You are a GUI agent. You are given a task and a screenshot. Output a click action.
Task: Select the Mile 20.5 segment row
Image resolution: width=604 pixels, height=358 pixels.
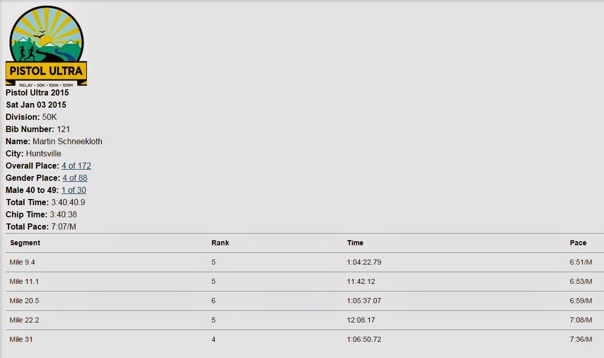tap(305, 301)
